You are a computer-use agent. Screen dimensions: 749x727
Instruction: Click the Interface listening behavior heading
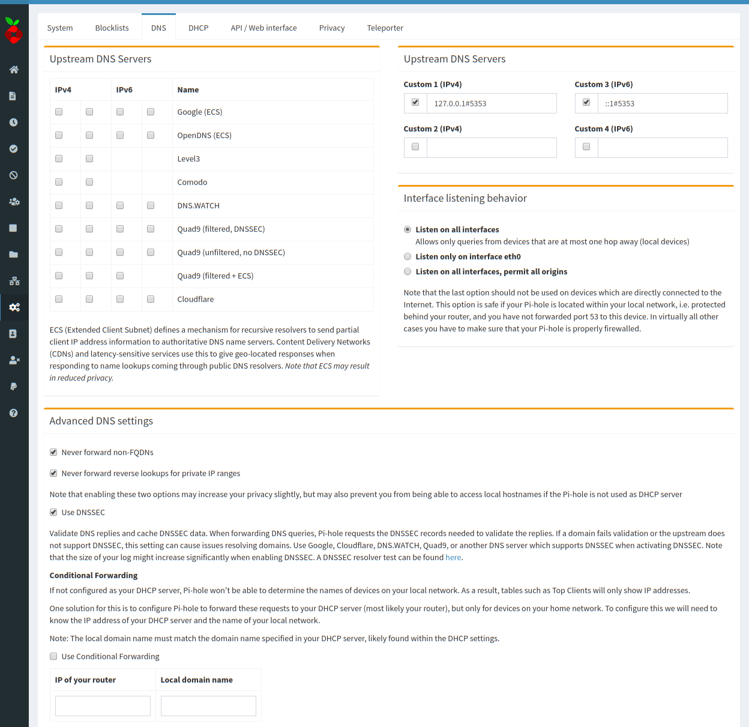pyautogui.click(x=465, y=198)
